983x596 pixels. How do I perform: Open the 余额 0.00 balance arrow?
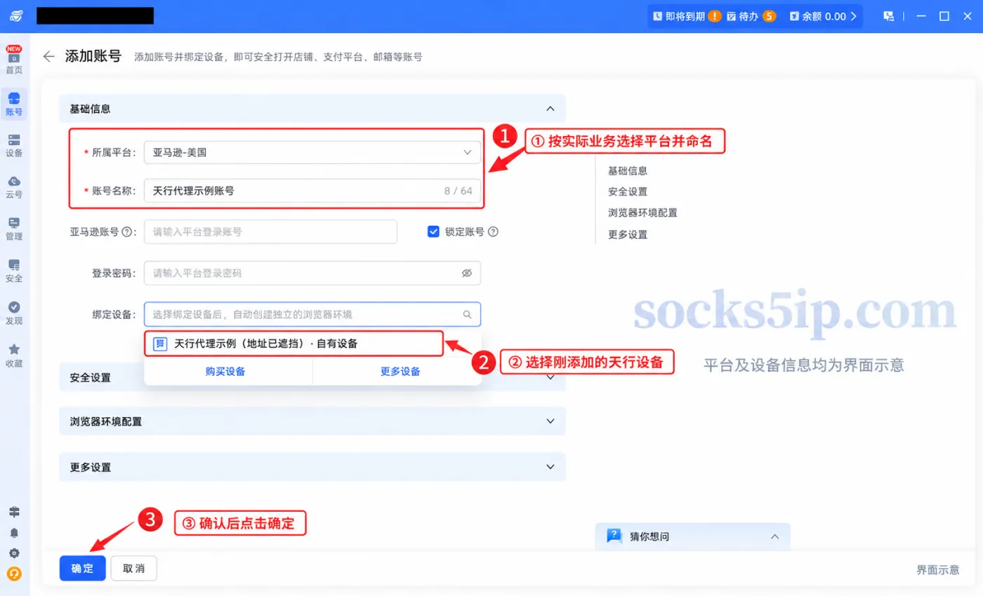(x=854, y=16)
